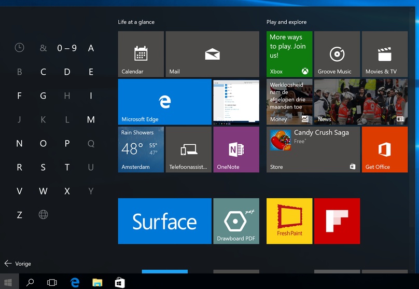
Task: Jump to apps starting with C
Action: click(x=43, y=72)
